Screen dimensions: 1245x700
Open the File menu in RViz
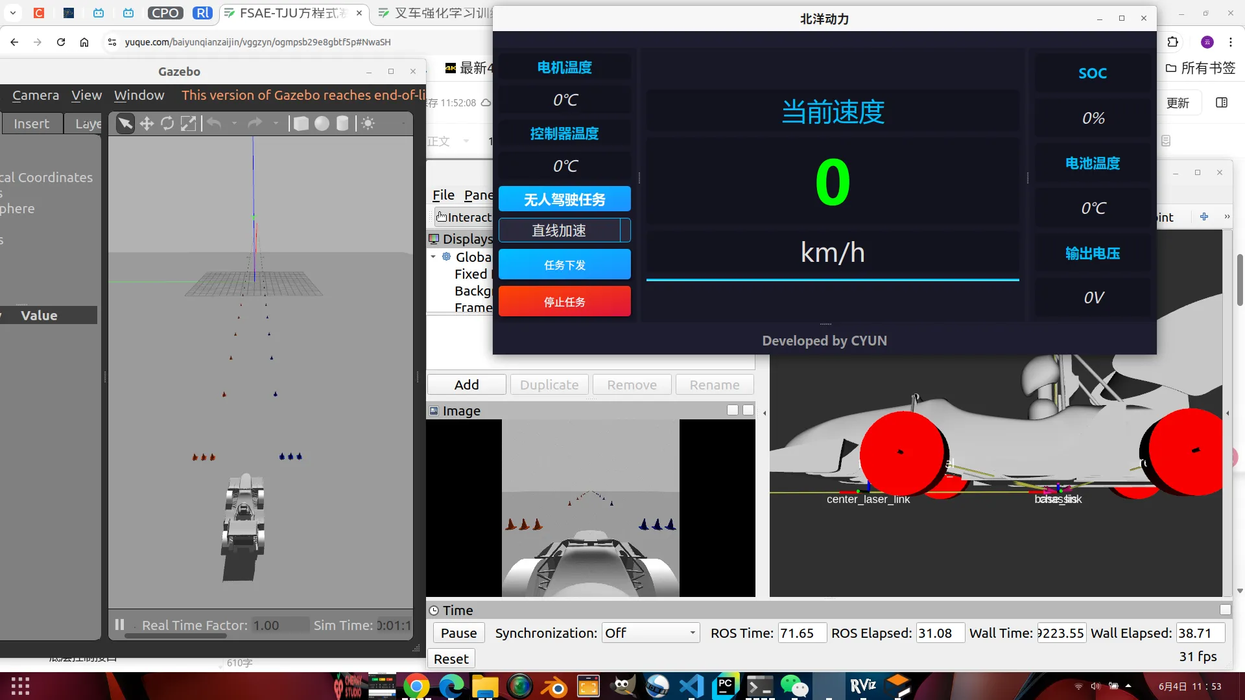(444, 195)
